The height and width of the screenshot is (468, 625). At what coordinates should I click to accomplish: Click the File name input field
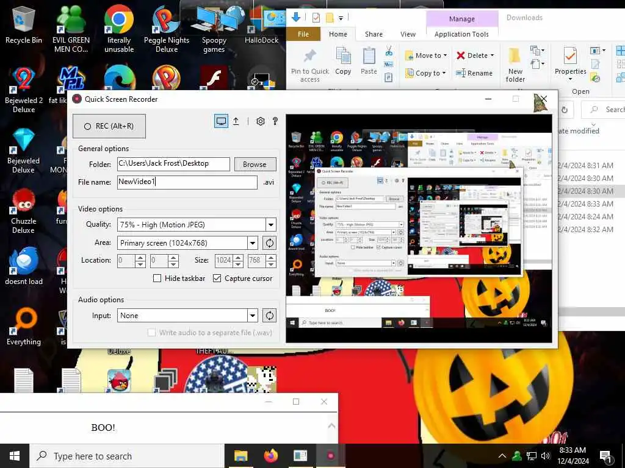coord(187,182)
